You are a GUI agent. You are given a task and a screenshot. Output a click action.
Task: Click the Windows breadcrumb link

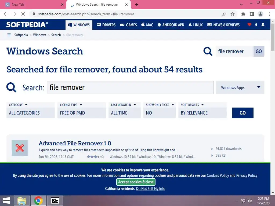click(39, 35)
